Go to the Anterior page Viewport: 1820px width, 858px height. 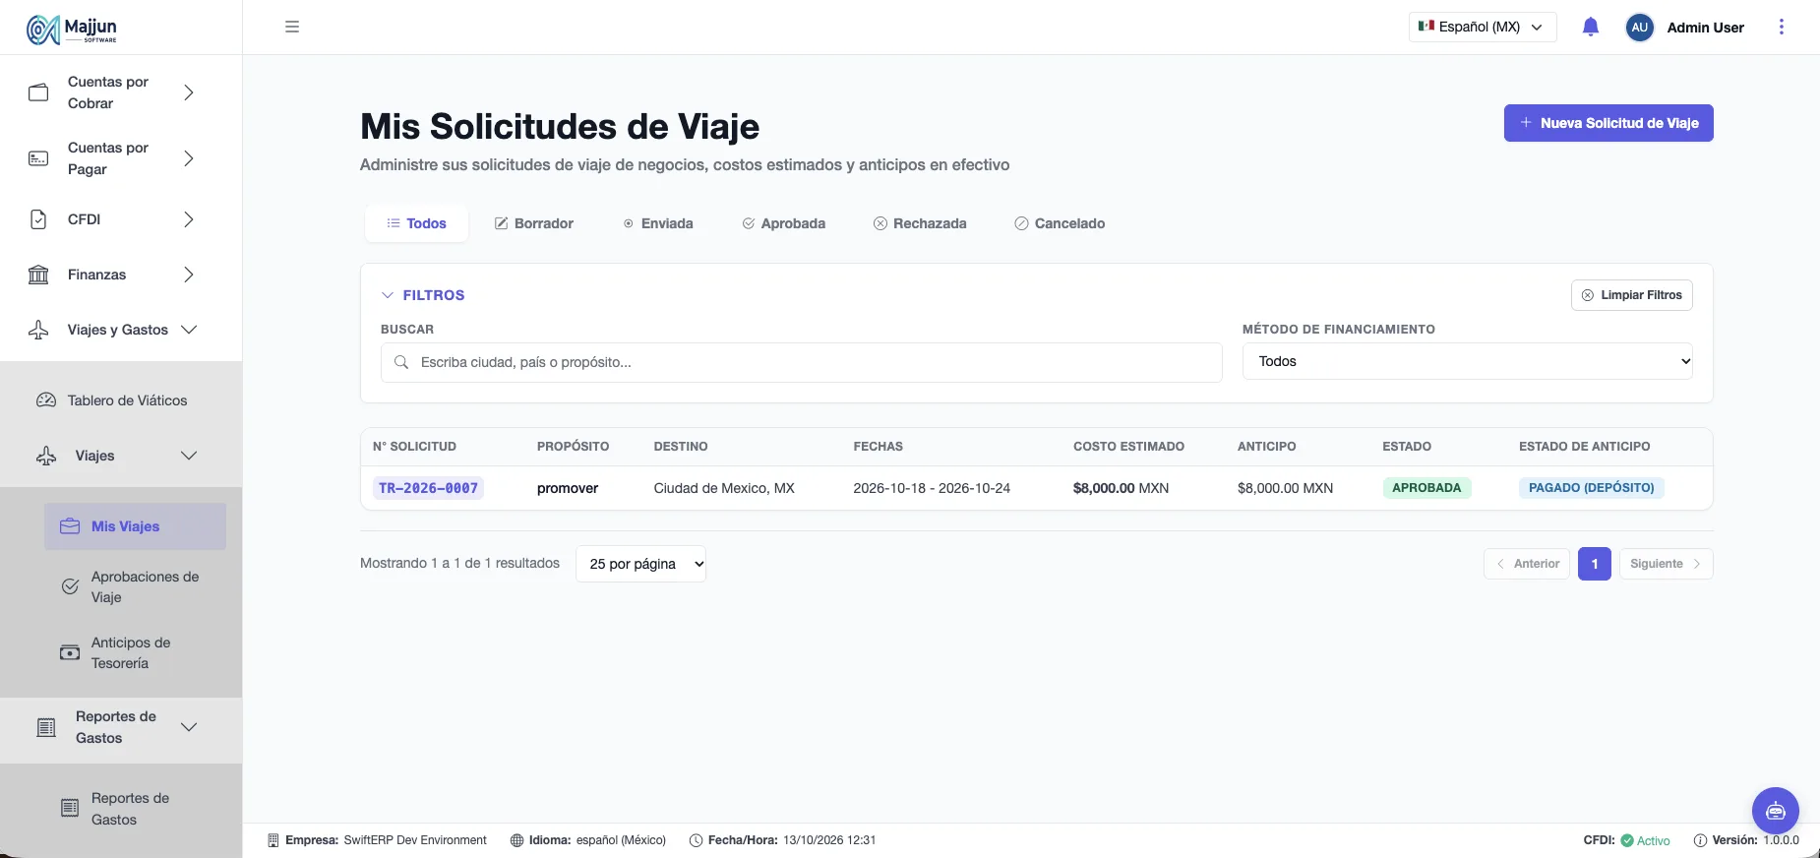[x=1527, y=564]
